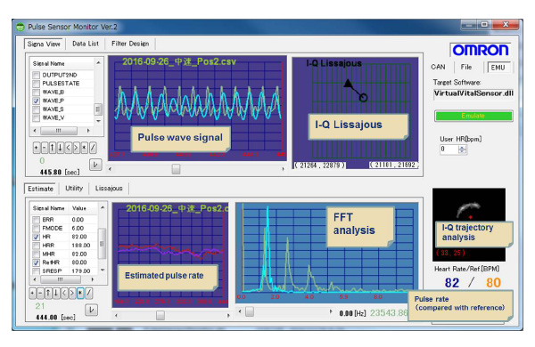Click the asterisk button under the upper signal list
535x347 pixels.
[84, 148]
